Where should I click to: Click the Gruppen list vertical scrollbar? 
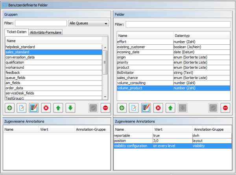105,63
